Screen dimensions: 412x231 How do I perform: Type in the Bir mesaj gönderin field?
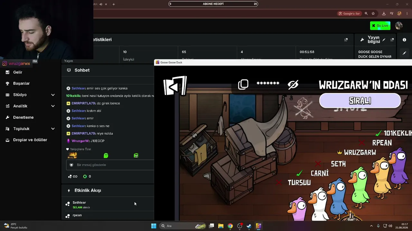pyautogui.click(x=110, y=165)
